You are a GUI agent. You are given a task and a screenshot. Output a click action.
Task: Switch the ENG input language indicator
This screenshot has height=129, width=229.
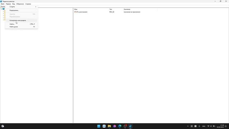point(204,126)
